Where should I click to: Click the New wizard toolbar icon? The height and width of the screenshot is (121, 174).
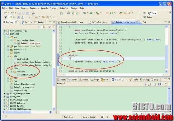pyautogui.click(x=6, y=13)
